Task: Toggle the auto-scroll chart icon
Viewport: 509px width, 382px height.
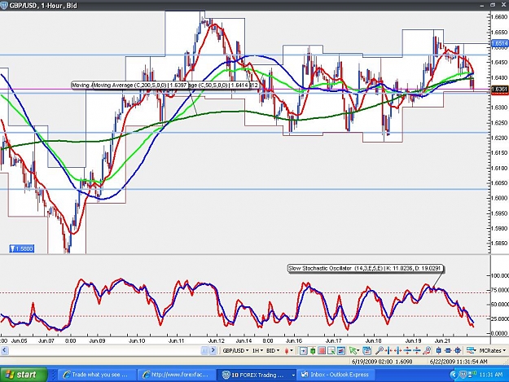Action: pos(303,350)
